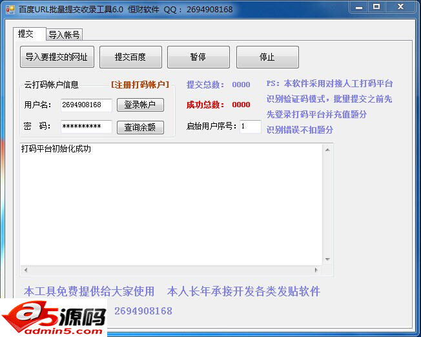The height and width of the screenshot is (337, 421).
Task: Click the blue 0000 submit count value
Action: click(x=241, y=85)
